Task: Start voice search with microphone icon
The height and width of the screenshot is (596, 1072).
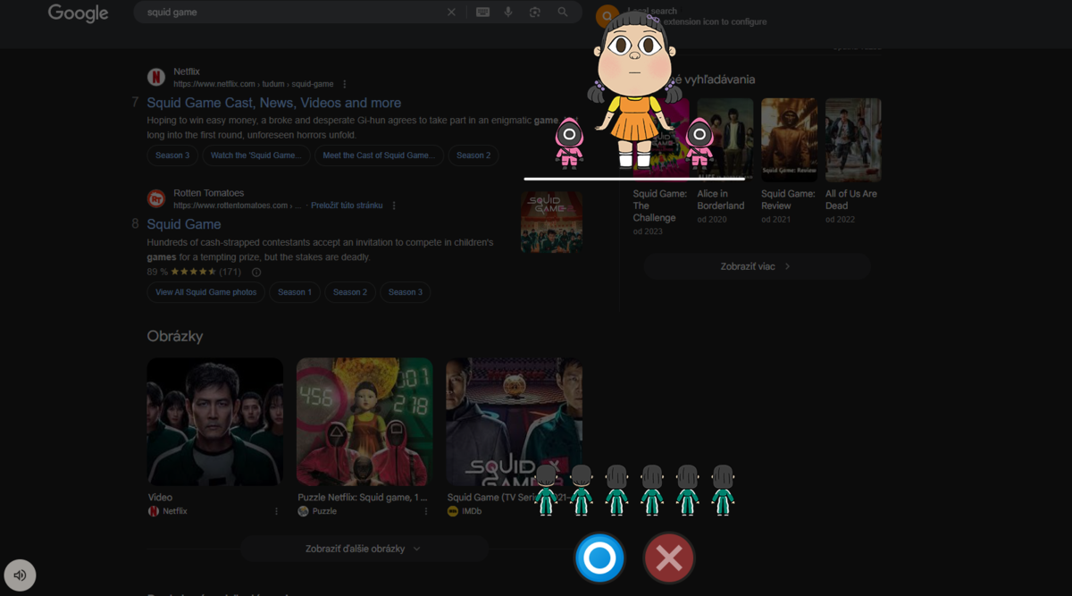Action: point(508,13)
